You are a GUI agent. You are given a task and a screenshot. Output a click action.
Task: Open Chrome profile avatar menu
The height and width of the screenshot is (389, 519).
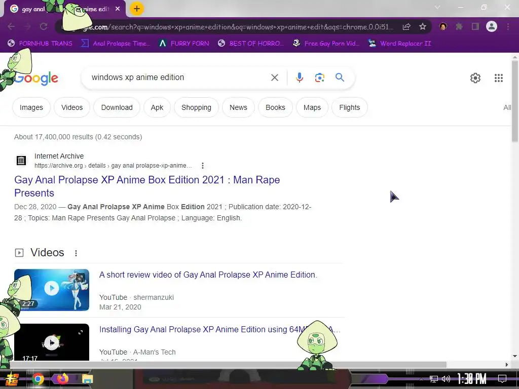point(492,26)
